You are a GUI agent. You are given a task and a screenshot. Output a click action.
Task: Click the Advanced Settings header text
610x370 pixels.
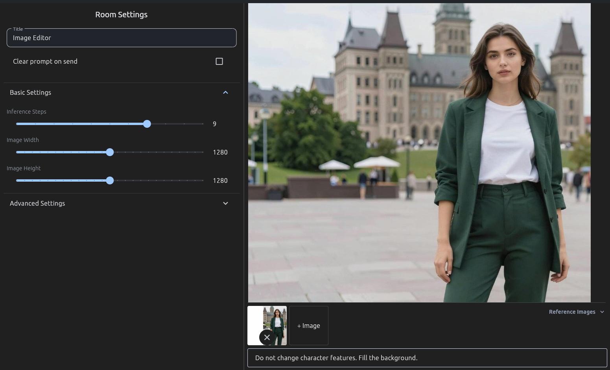click(37, 203)
